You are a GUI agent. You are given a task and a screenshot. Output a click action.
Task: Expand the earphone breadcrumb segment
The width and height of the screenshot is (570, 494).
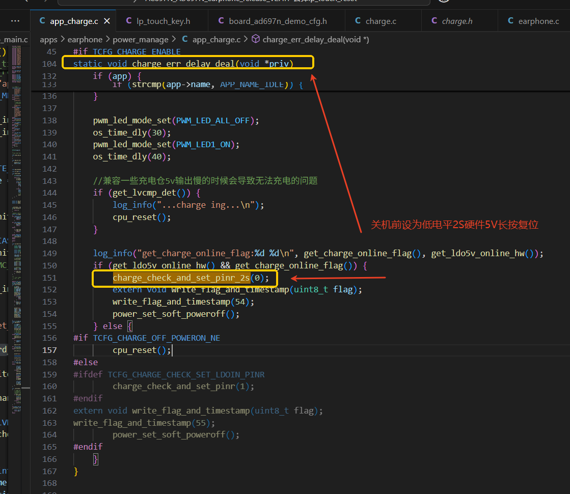point(85,40)
